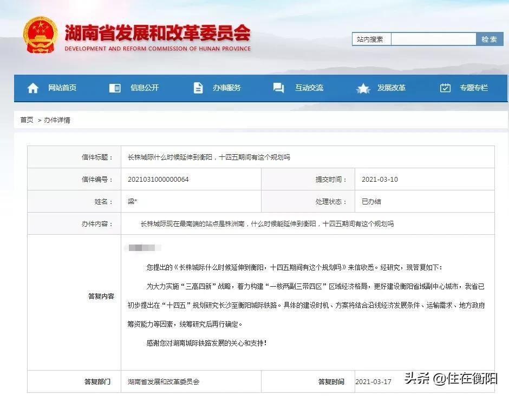Click the national emblem logo
Screen dimensions: 509x396
pyautogui.click(x=40, y=36)
